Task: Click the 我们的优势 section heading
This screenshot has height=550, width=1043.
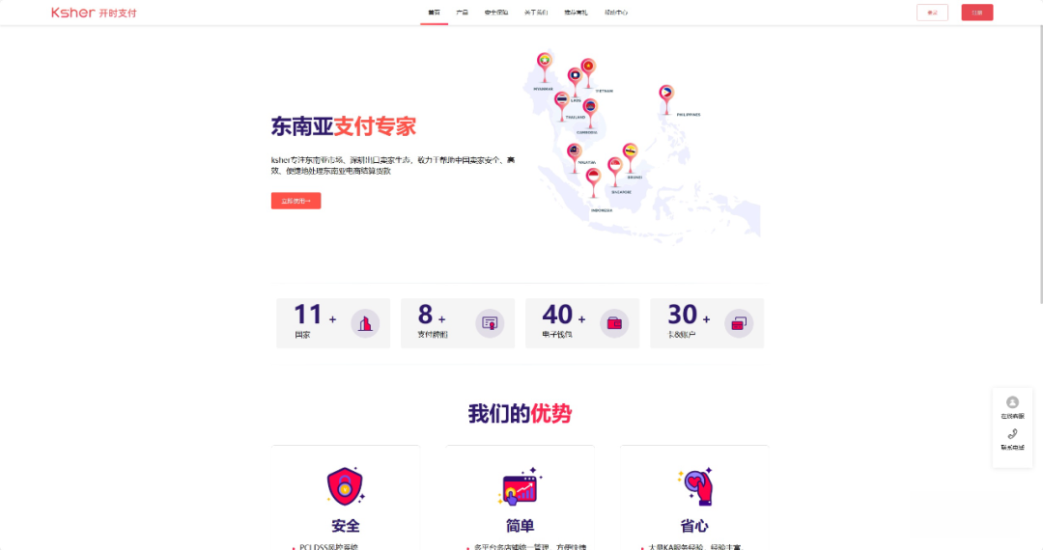Action: [520, 414]
